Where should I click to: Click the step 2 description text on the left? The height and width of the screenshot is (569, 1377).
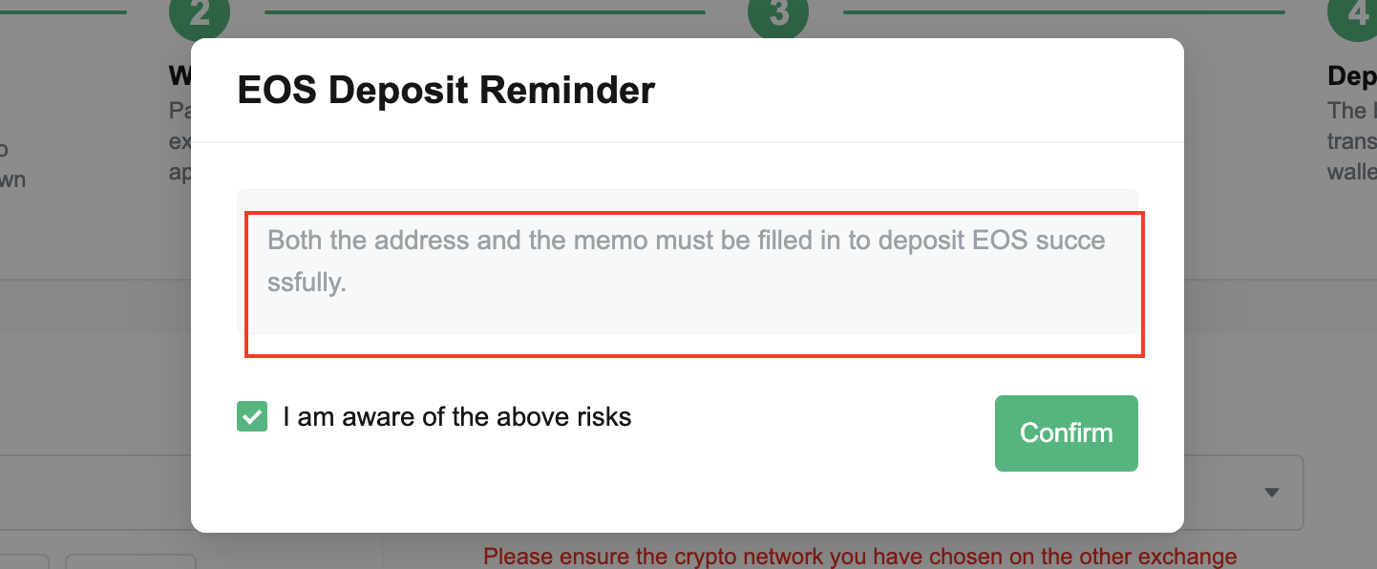tap(180, 142)
